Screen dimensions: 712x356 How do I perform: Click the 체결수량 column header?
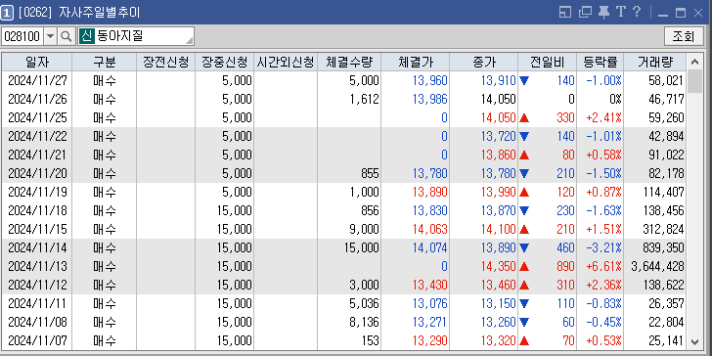[349, 62]
